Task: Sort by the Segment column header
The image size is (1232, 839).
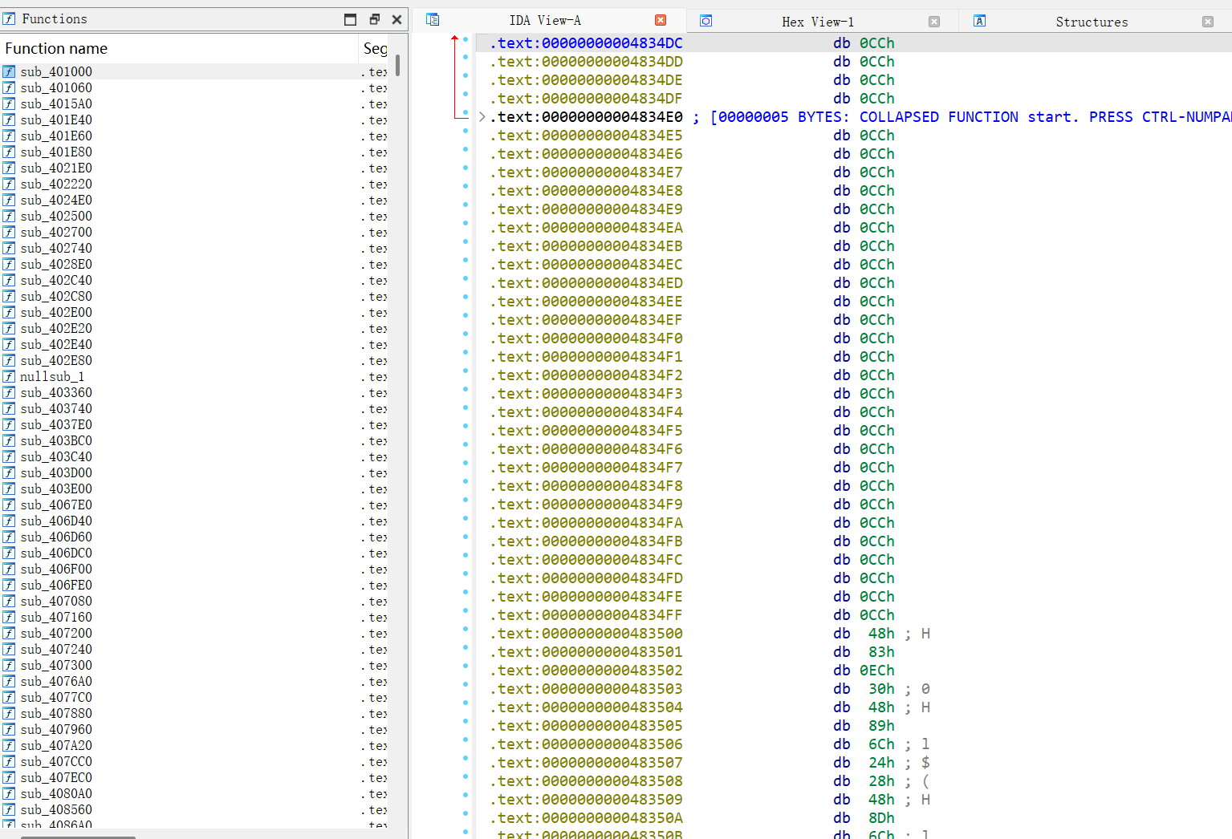Action: coord(375,48)
